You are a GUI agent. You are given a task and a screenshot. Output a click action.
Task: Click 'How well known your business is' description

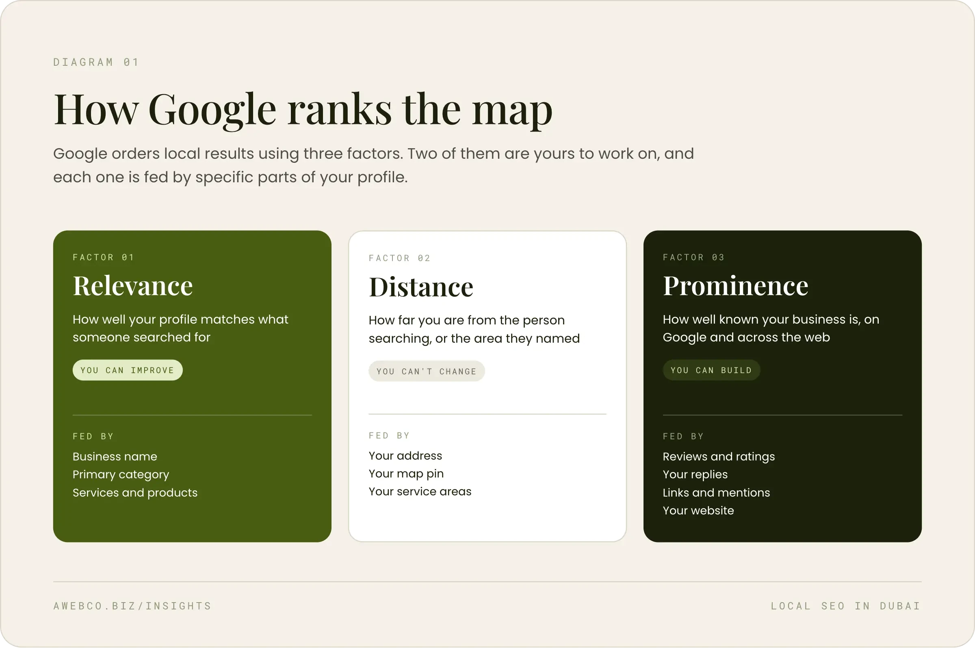pyautogui.click(x=771, y=328)
